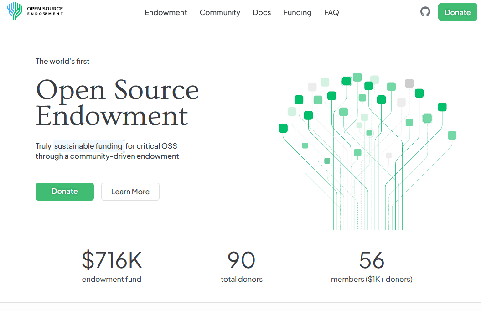Screen dimensions: 481x311
Task: Click the leftmost green node of the tree
Action: (283, 129)
